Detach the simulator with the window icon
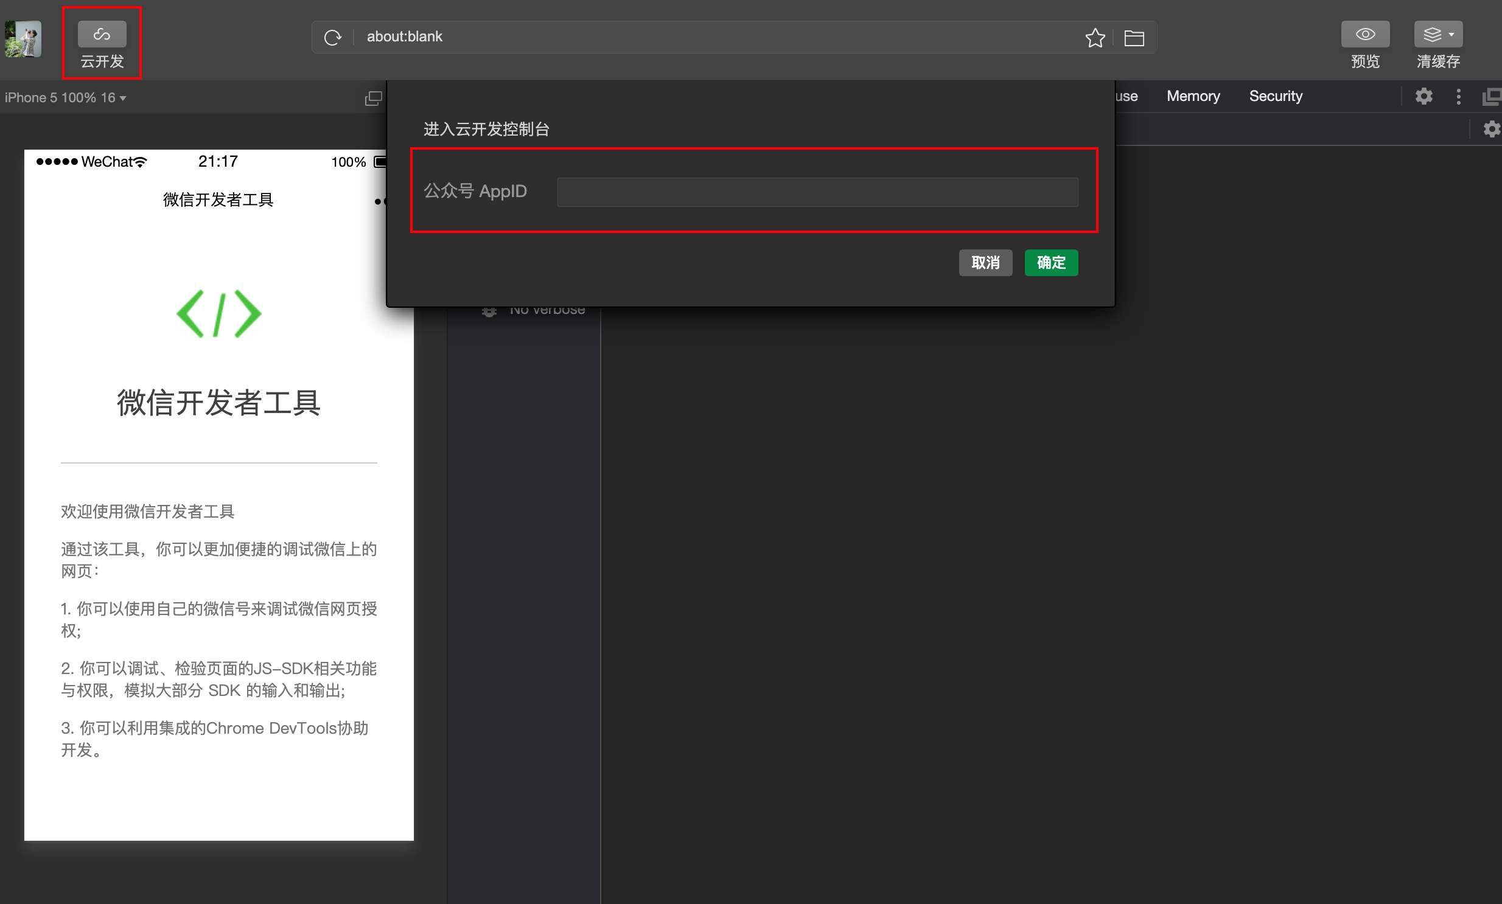The height and width of the screenshot is (904, 1502). 373,98
